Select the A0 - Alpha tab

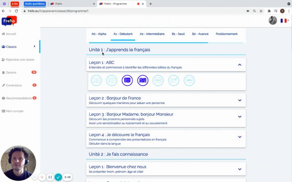(x=99, y=34)
